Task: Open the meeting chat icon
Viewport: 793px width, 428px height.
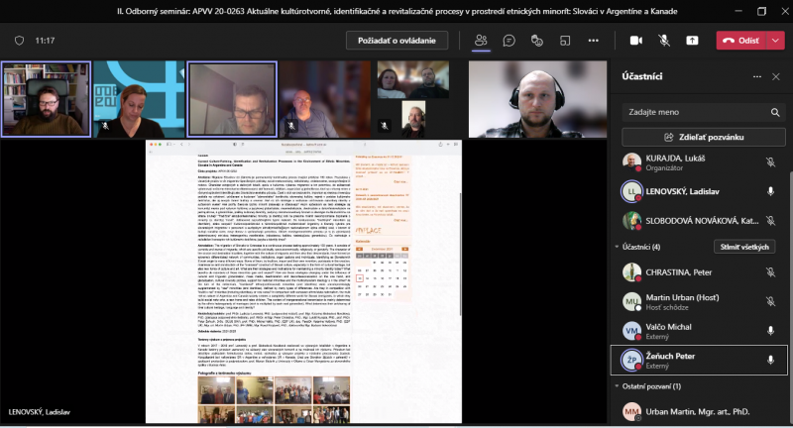Action: tap(509, 41)
